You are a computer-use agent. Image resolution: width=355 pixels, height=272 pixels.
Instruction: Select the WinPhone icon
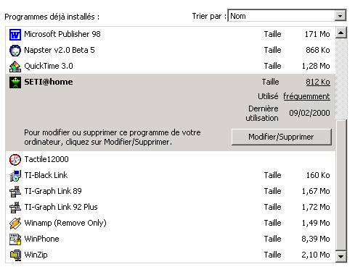coord(15,239)
